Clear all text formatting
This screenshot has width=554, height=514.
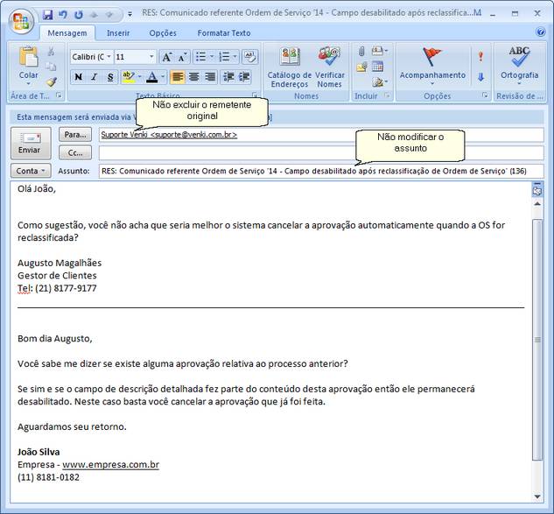249,57
